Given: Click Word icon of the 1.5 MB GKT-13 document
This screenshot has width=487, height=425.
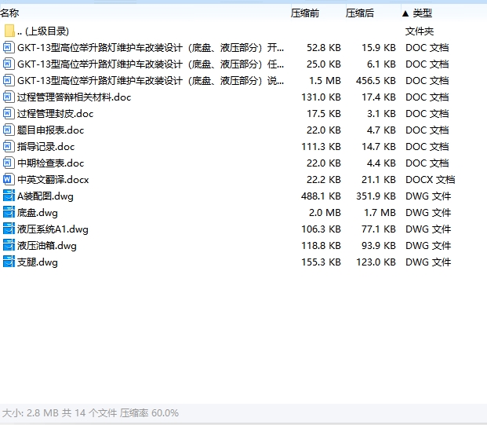Looking at the screenshot, I should pos(9,81).
